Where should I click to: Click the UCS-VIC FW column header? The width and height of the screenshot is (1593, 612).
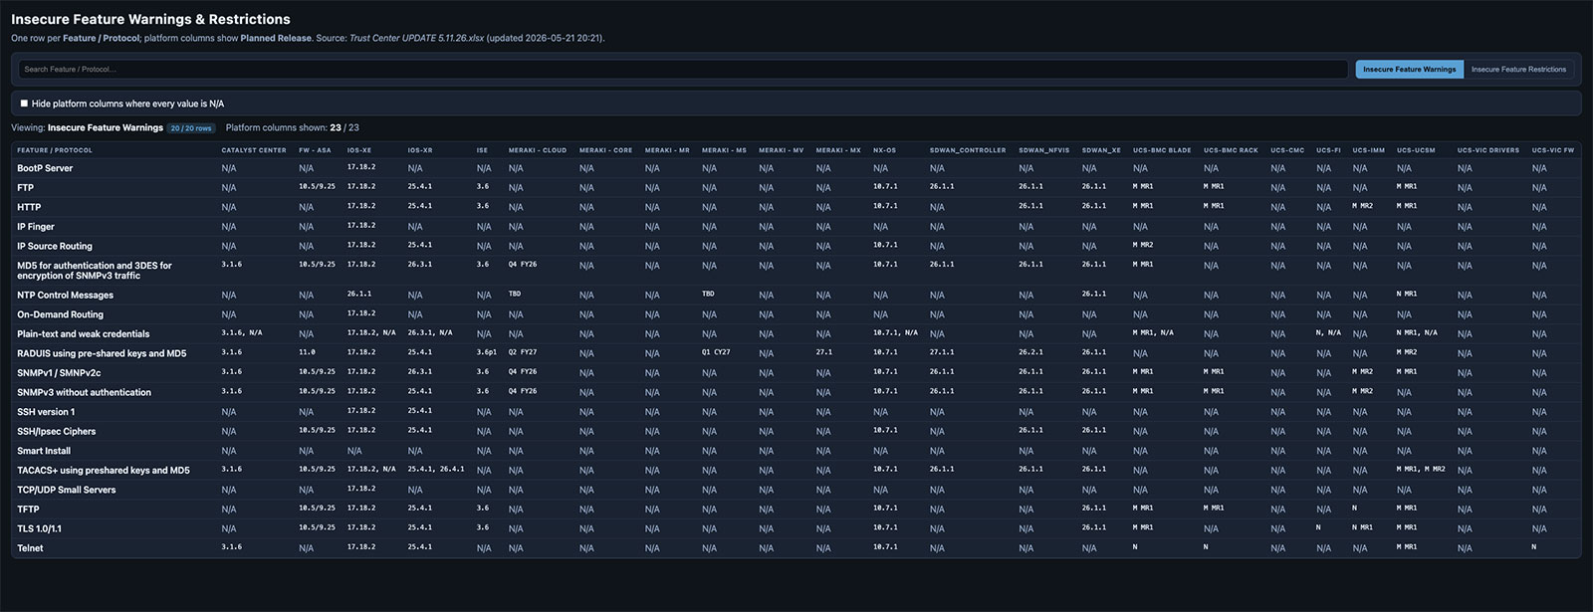(1553, 150)
